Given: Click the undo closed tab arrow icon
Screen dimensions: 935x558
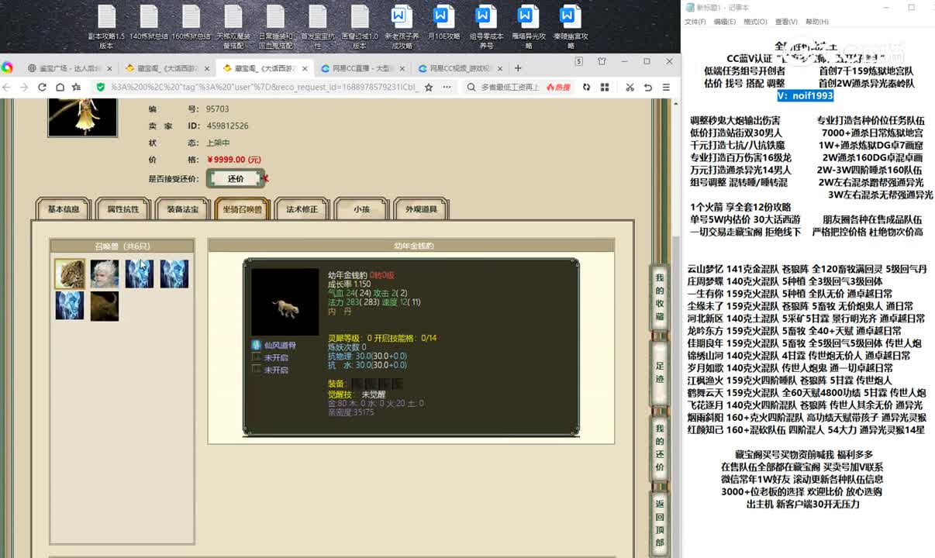Looking at the screenshot, I should click(x=648, y=88).
